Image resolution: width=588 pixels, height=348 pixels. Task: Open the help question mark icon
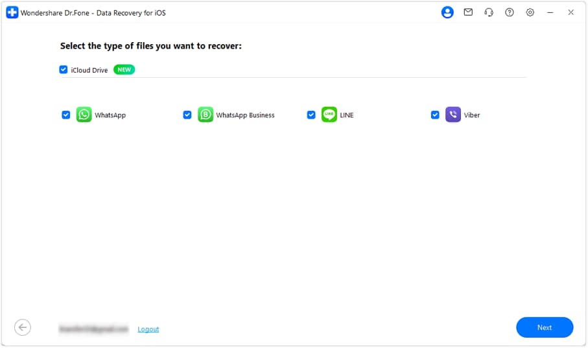click(x=510, y=12)
